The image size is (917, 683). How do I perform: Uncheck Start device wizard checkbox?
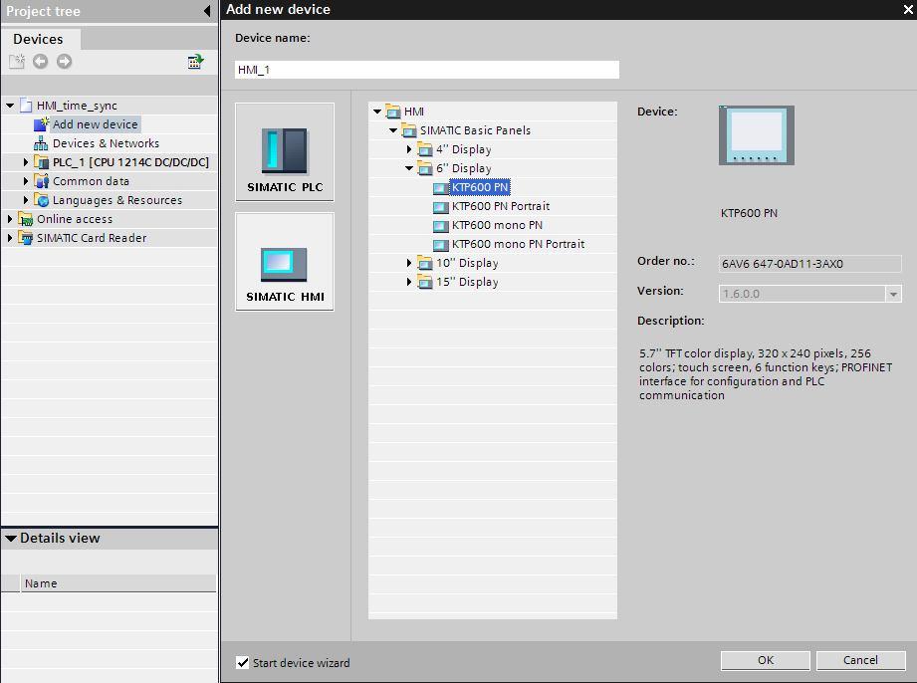pos(242,662)
